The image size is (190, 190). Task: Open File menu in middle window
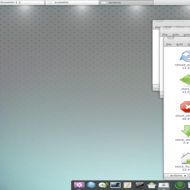165,35
